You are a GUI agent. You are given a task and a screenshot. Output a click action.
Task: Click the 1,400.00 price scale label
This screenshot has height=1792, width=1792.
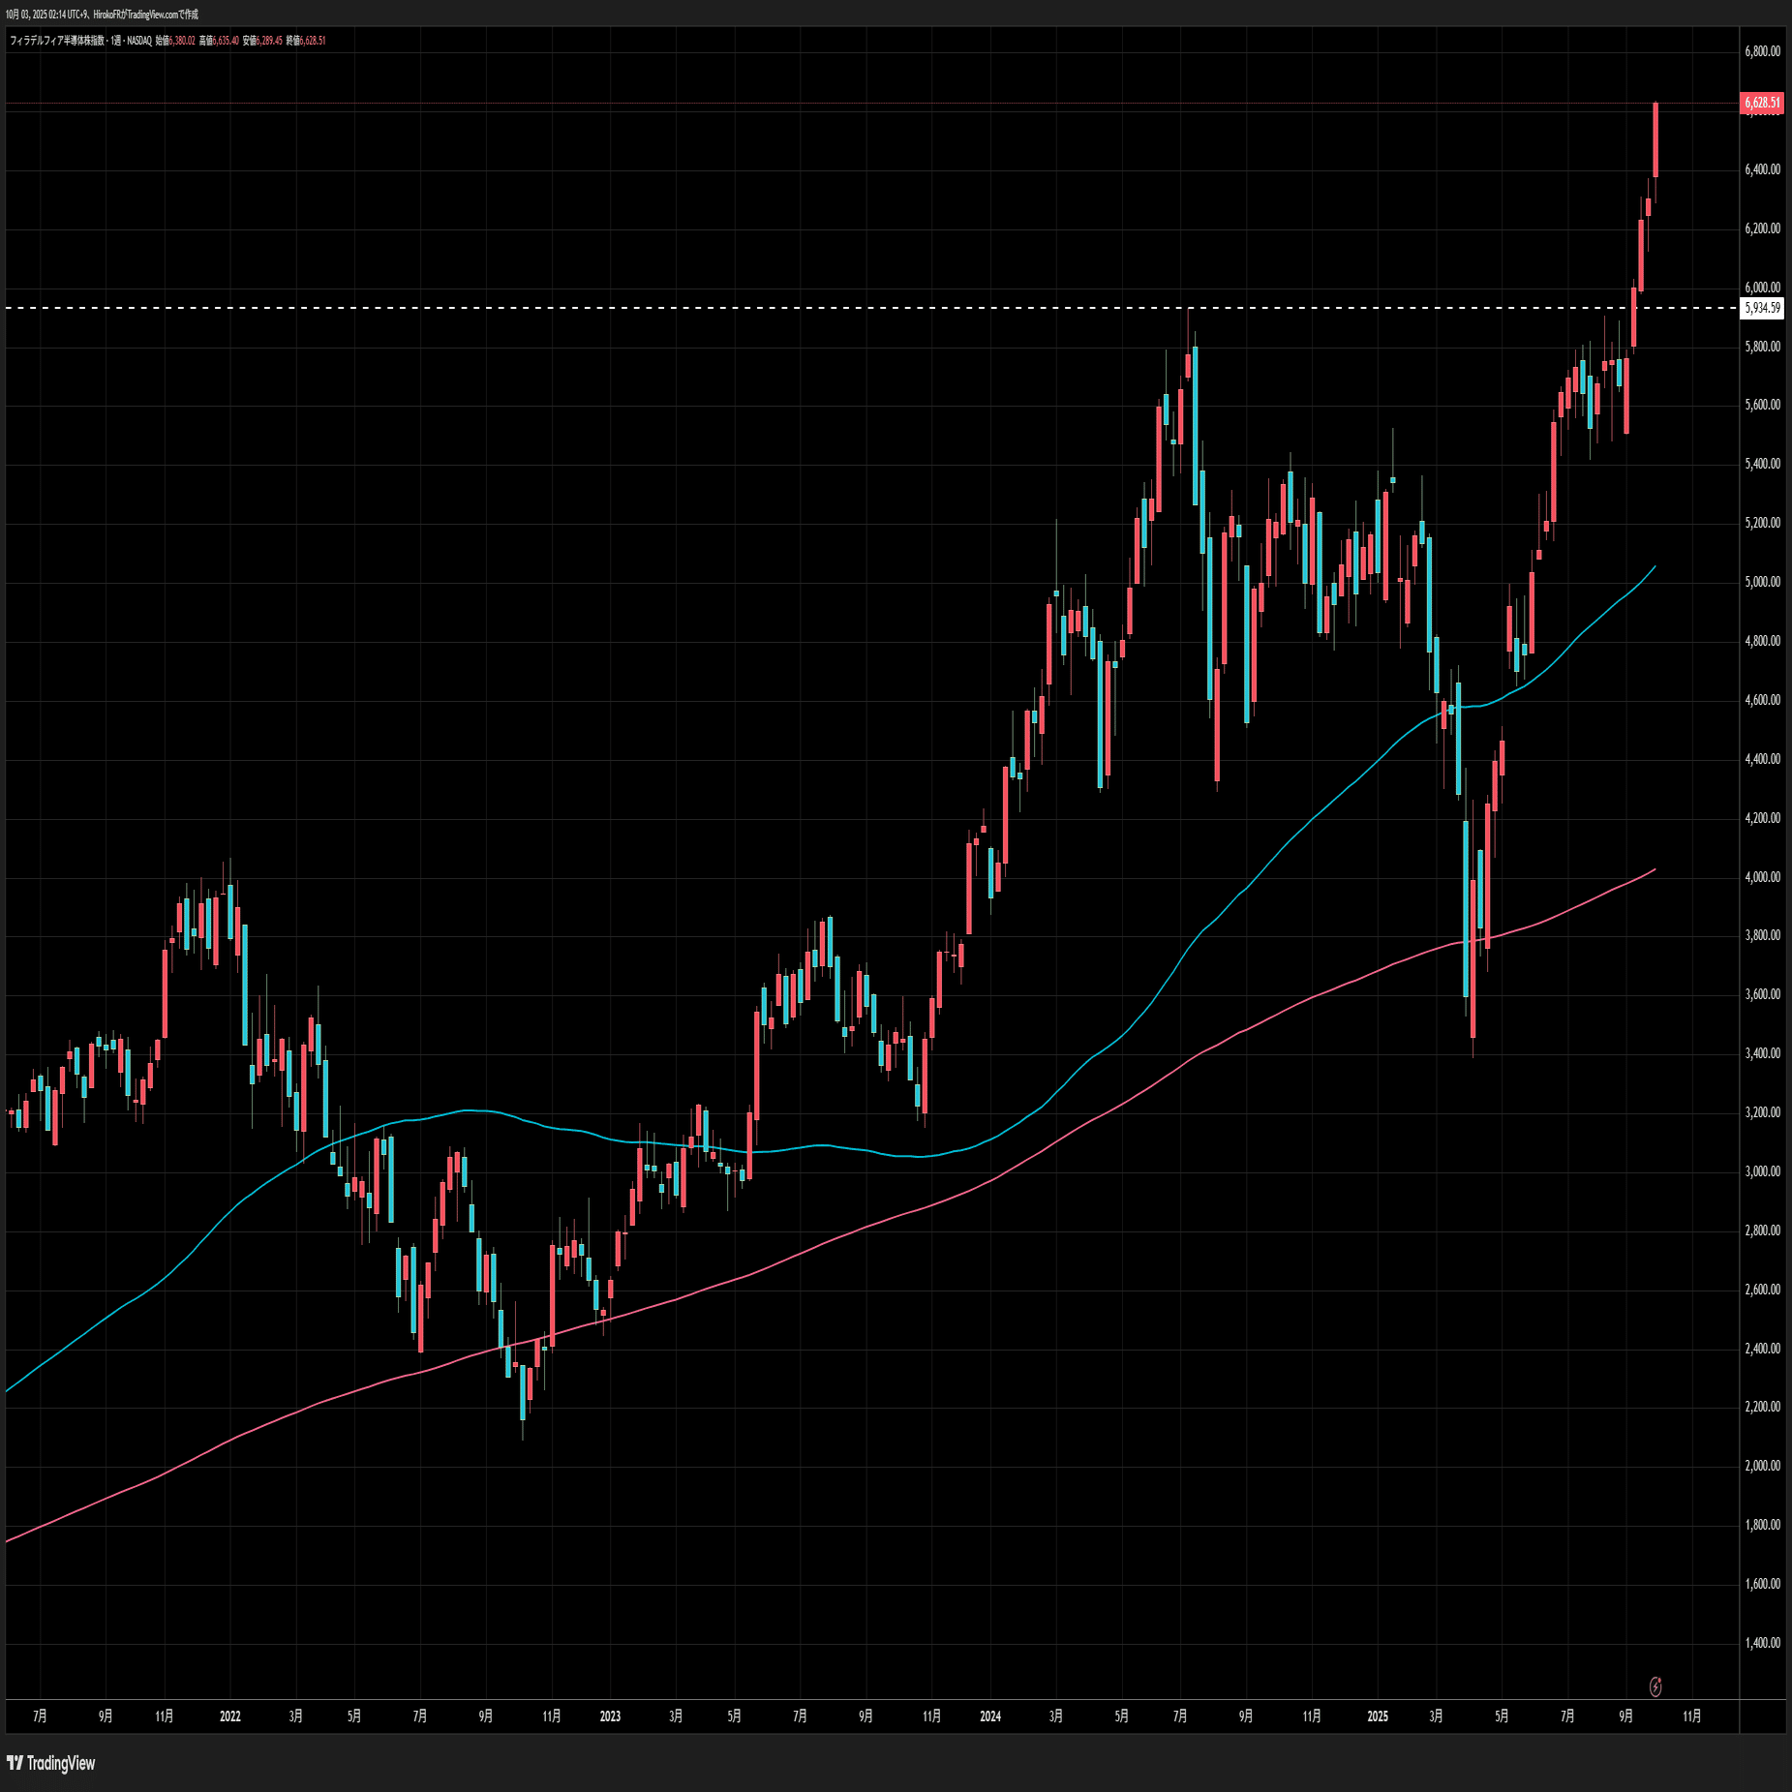1762,1643
